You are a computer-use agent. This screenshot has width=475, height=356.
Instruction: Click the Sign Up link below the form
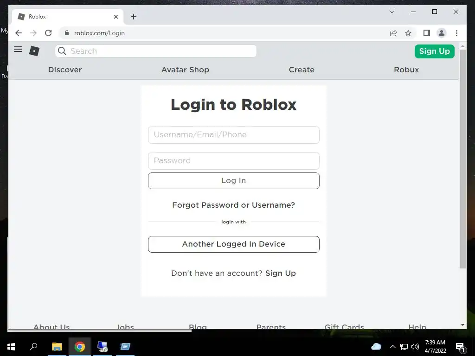click(281, 273)
